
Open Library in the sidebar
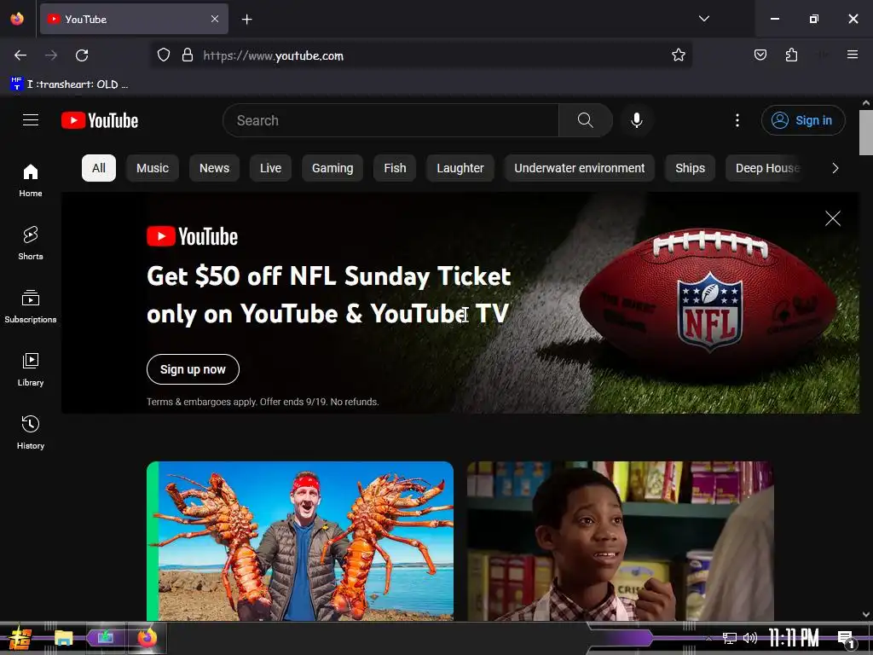31,370
